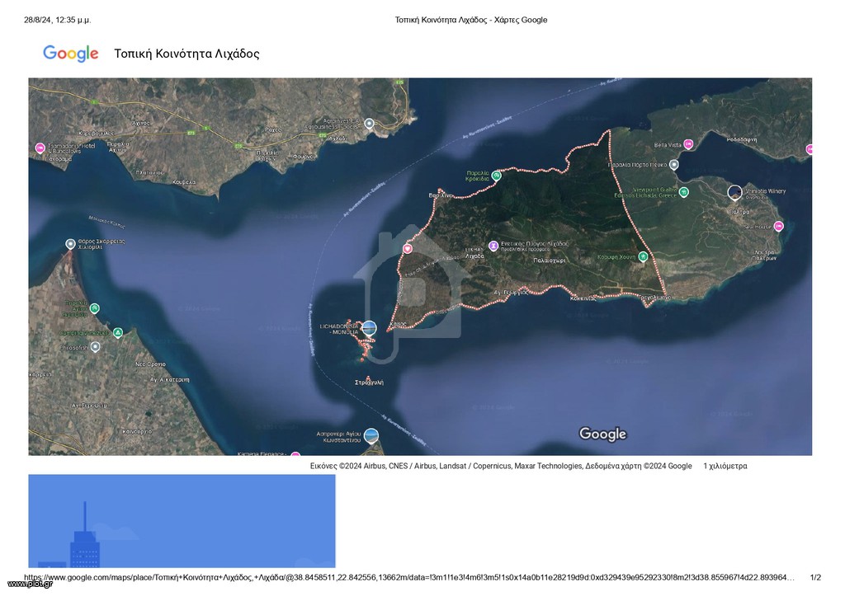Image resolution: width=845 pixels, height=596 pixels.
Task: Click the grey Agroinvest agribusiness pin
Action: [x=369, y=124]
